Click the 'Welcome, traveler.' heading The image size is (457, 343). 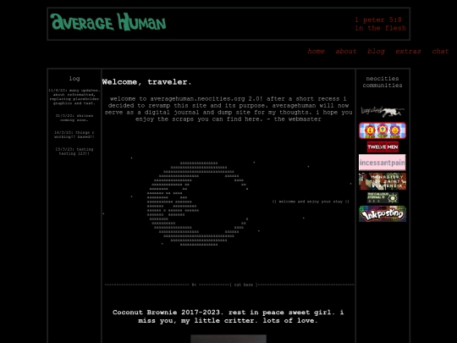pyautogui.click(x=147, y=82)
